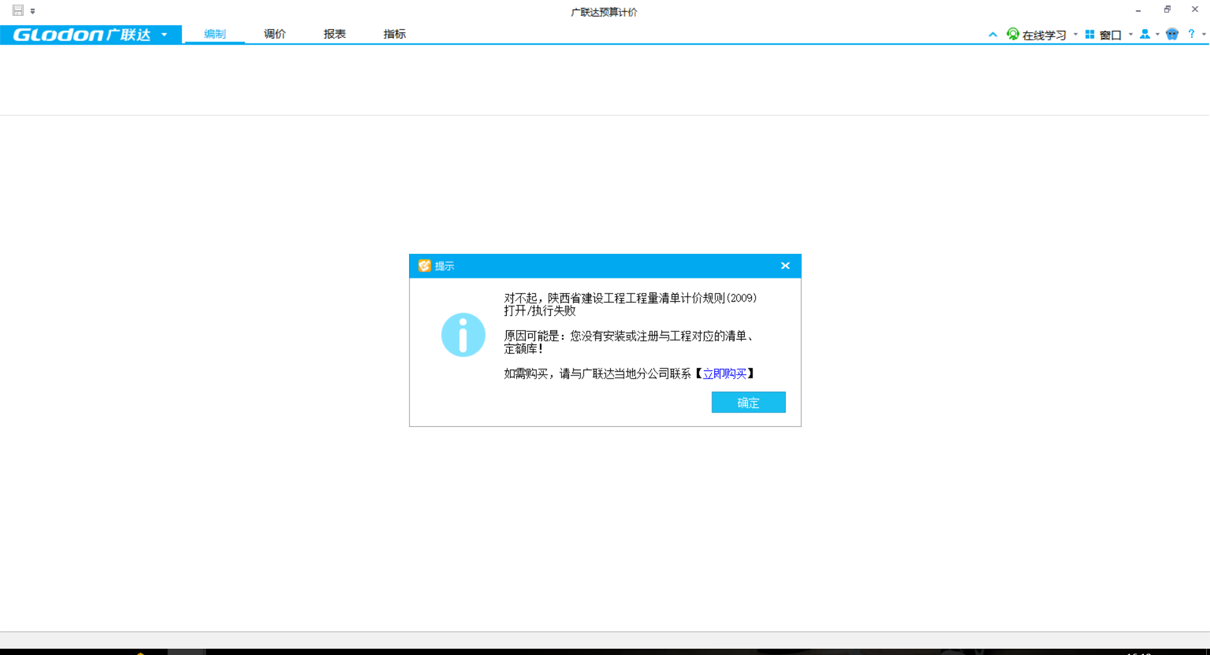Open the 窗口 window menu
Viewport: 1210px width, 655px height.
(x=1110, y=35)
